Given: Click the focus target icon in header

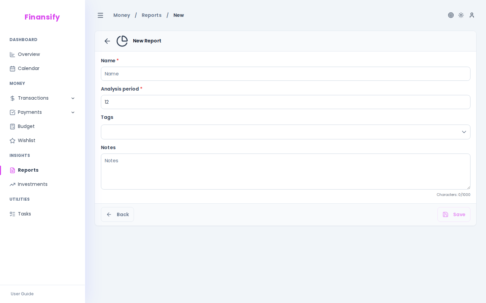Looking at the screenshot, I should point(451,15).
